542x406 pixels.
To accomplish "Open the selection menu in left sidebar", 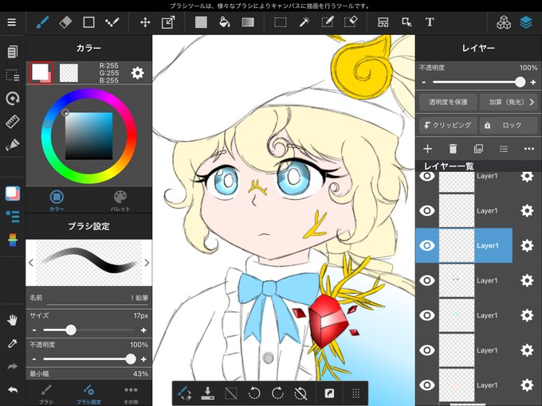I will 13,75.
